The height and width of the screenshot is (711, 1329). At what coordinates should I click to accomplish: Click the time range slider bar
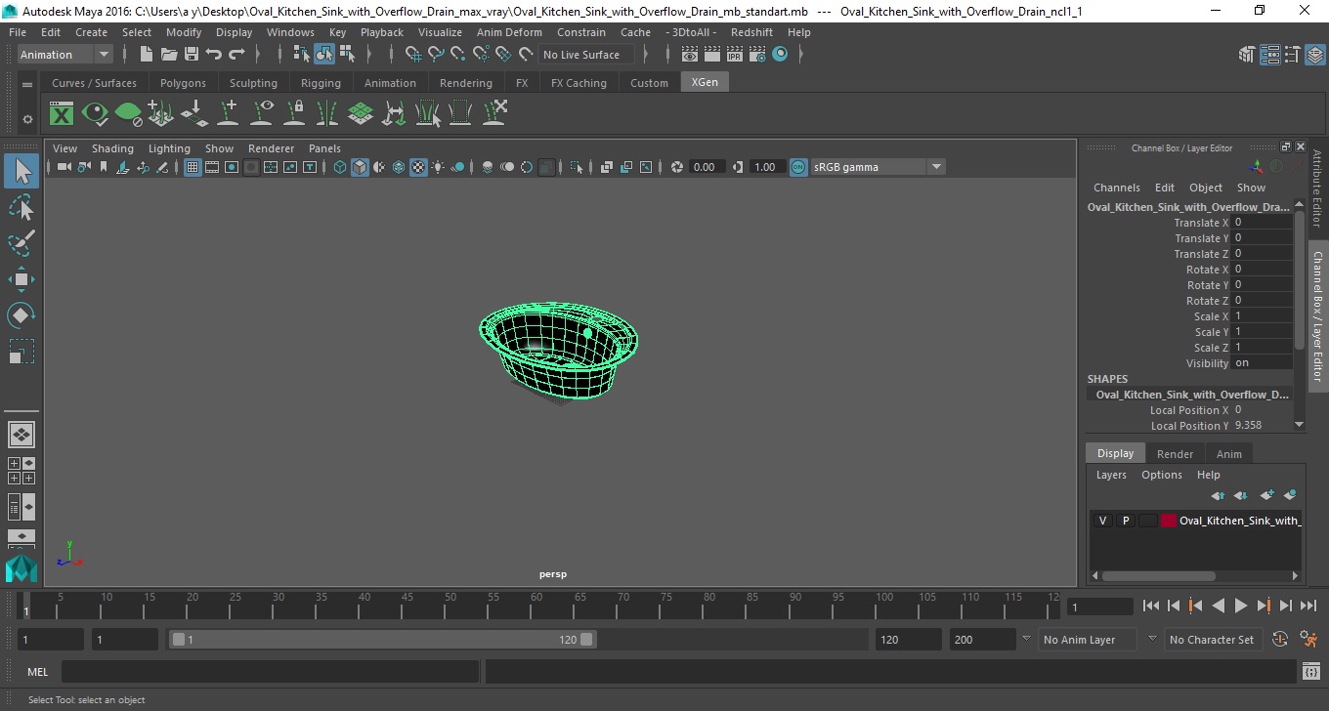(382, 640)
